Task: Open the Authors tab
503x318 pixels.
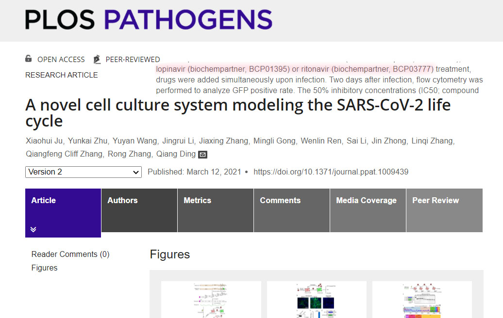Action: [x=139, y=210]
